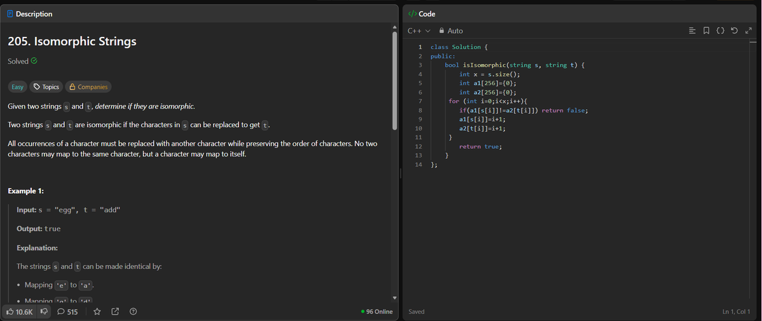The height and width of the screenshot is (321, 763).
Task: Click the description scrollbar's down arrow
Action: [x=395, y=298]
